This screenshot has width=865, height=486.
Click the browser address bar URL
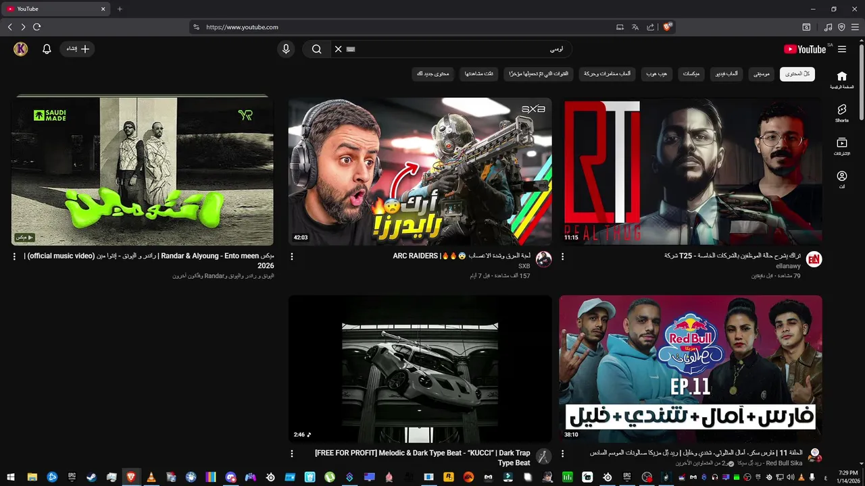pos(242,27)
